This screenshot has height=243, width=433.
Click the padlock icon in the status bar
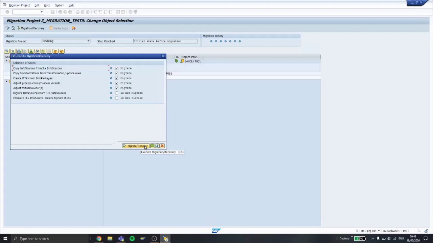point(426,231)
